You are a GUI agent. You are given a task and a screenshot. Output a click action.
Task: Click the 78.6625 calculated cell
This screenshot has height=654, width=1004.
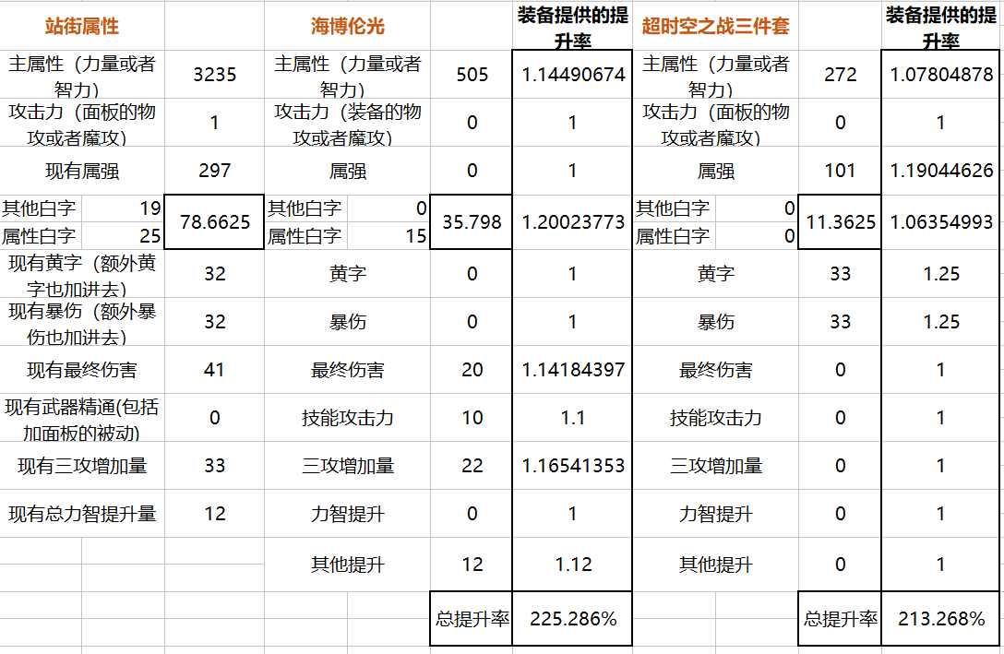pos(214,222)
